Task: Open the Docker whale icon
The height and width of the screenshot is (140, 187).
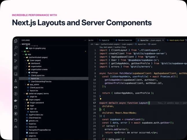Action: click(16, 100)
